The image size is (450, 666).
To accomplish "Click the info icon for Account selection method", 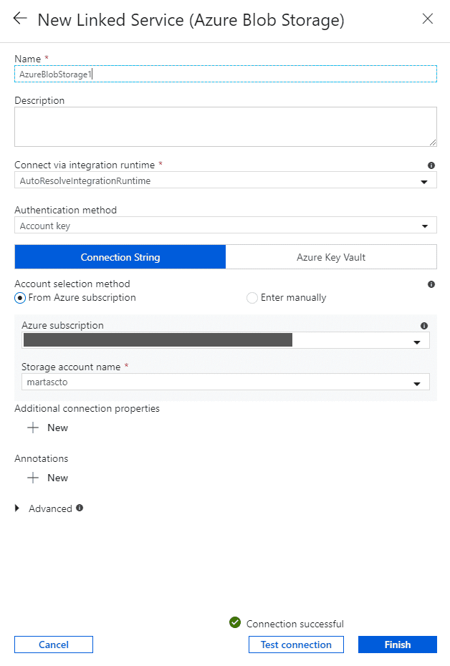I will (431, 284).
